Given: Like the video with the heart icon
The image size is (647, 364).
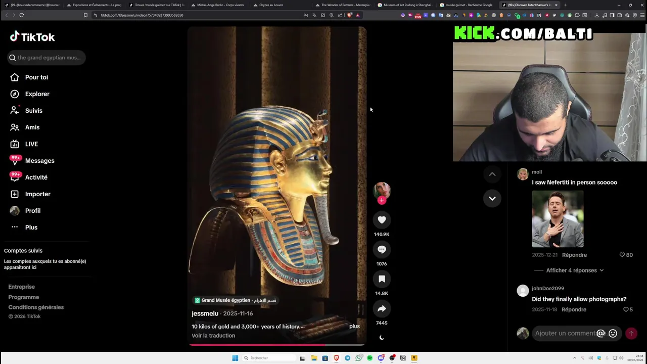Looking at the screenshot, I should [382, 220].
